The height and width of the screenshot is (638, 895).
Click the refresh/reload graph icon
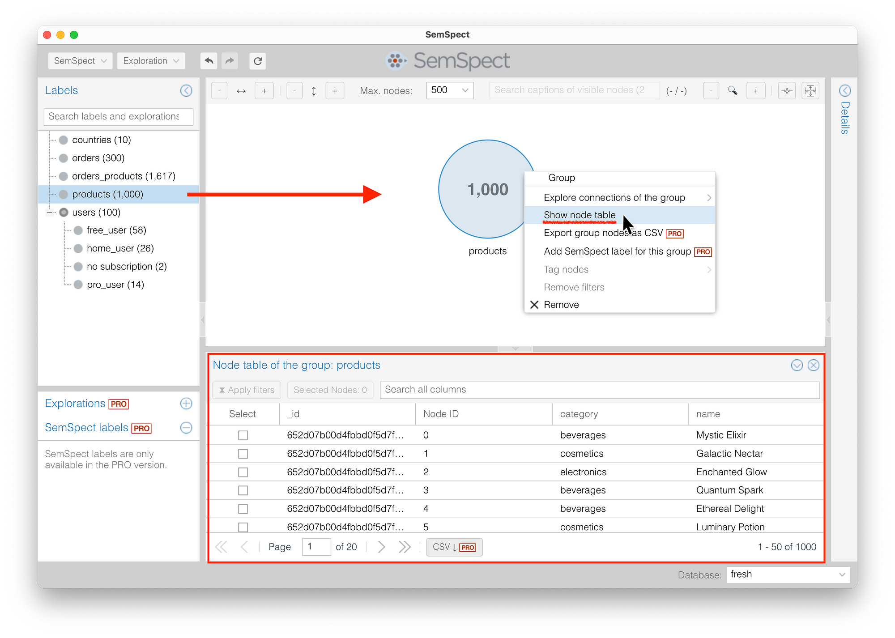(x=256, y=61)
